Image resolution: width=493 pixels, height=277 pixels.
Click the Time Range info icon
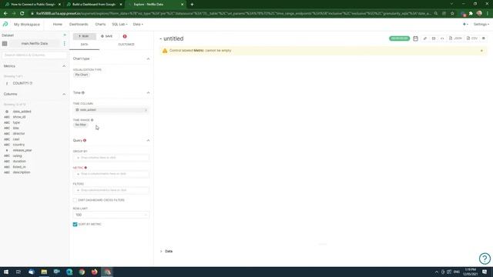click(x=92, y=120)
